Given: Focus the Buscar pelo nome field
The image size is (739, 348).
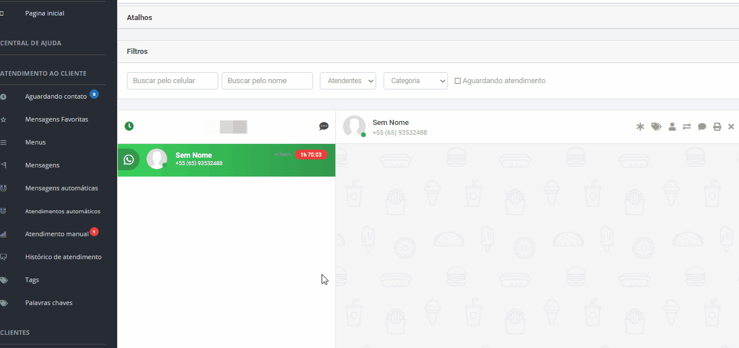Looking at the screenshot, I should [x=267, y=81].
